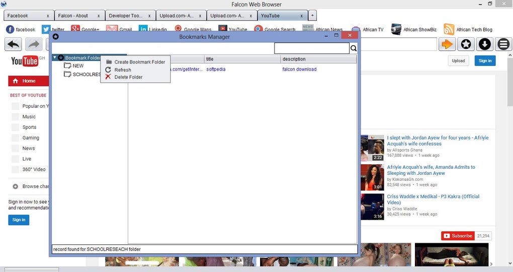This screenshot has width=513, height=272.
Task: Open the hamburger menu button
Action: point(503,44)
